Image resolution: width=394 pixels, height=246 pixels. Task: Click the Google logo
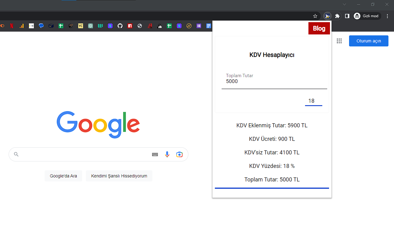pos(98,124)
